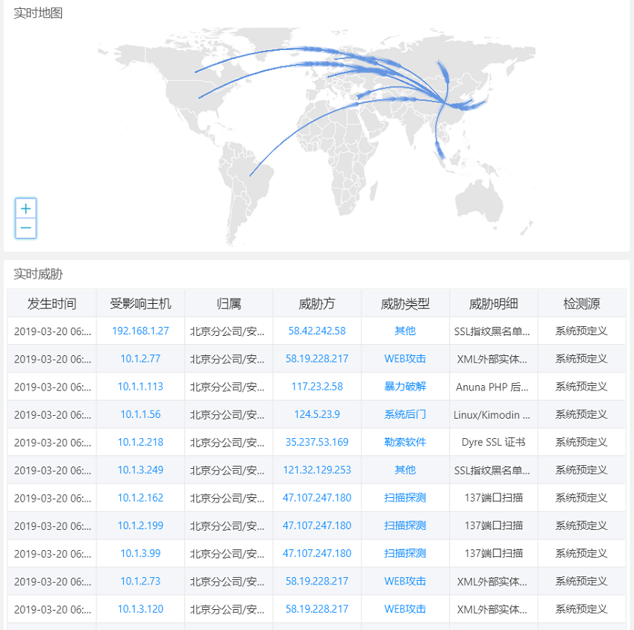Viewport: 634px width, 630px height.
Task: Select 北京分公司/安... in the 10.1.1.56 row
Action: tap(227, 415)
